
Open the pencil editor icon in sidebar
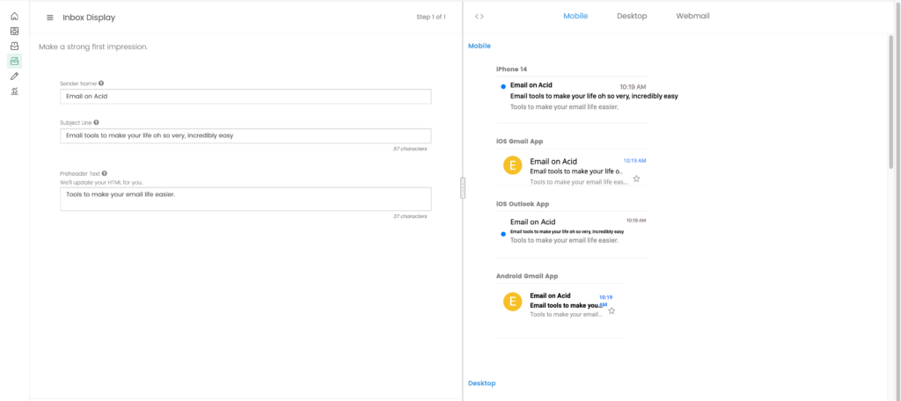[x=14, y=76]
